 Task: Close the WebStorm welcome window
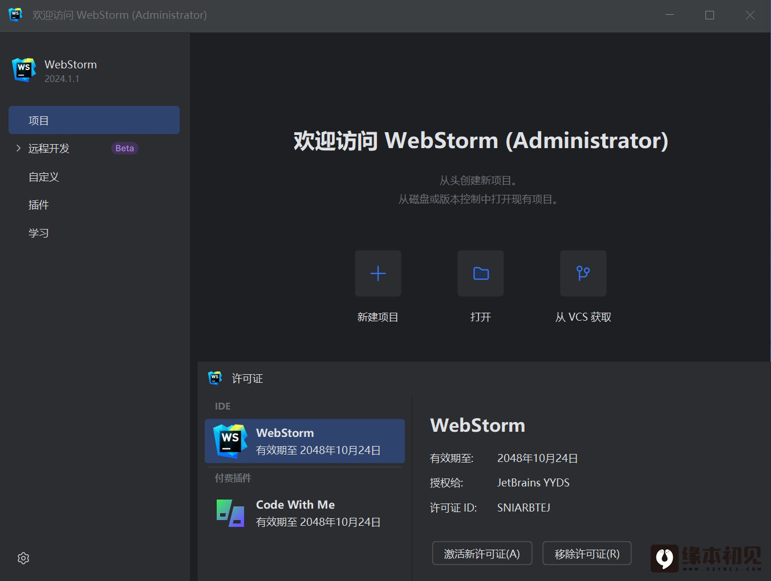pos(750,15)
